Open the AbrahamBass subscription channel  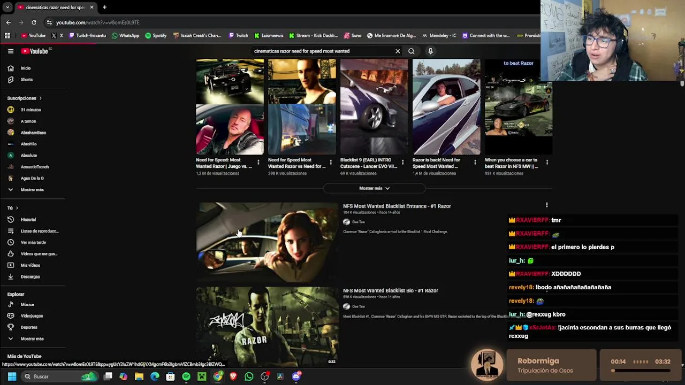(33, 133)
